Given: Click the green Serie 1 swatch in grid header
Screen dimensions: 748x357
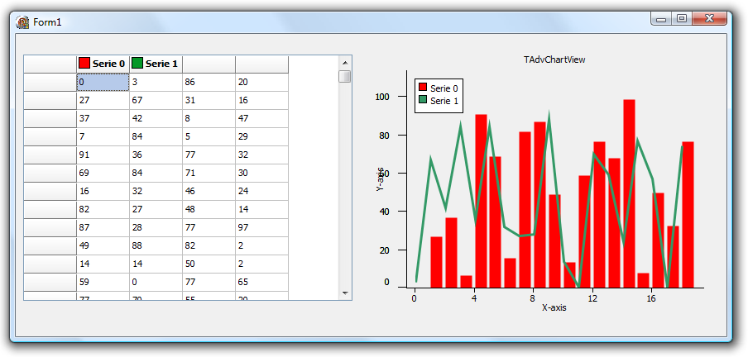Looking at the screenshot, I should tap(137, 64).
